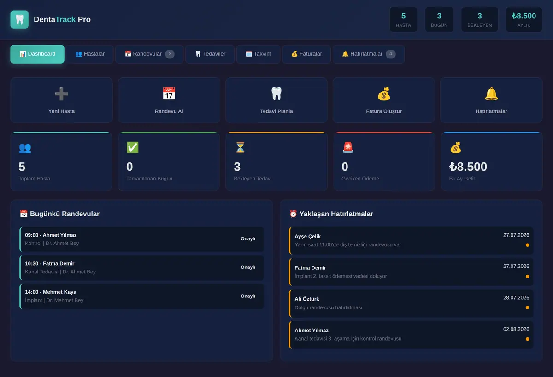Switch to the Hastalar tab
Screen dimensions: 553x377
click(x=90, y=54)
